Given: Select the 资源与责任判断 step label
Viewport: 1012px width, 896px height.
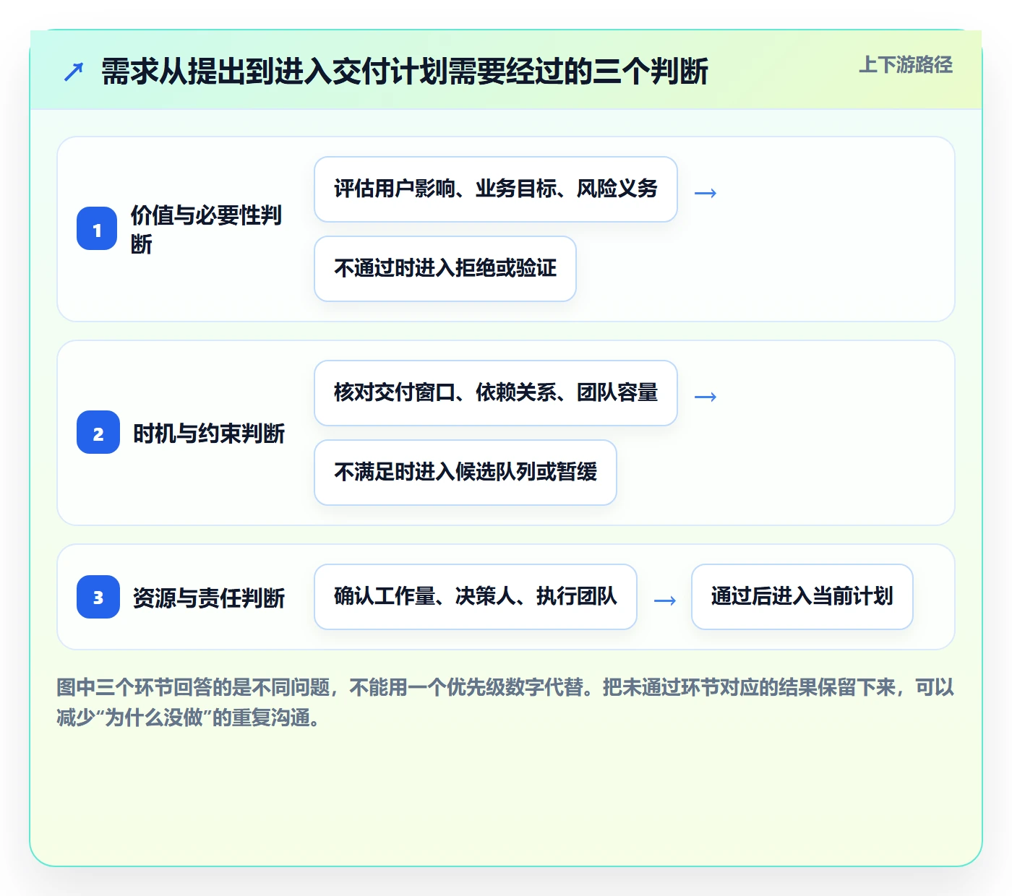Looking at the screenshot, I should point(209,598).
